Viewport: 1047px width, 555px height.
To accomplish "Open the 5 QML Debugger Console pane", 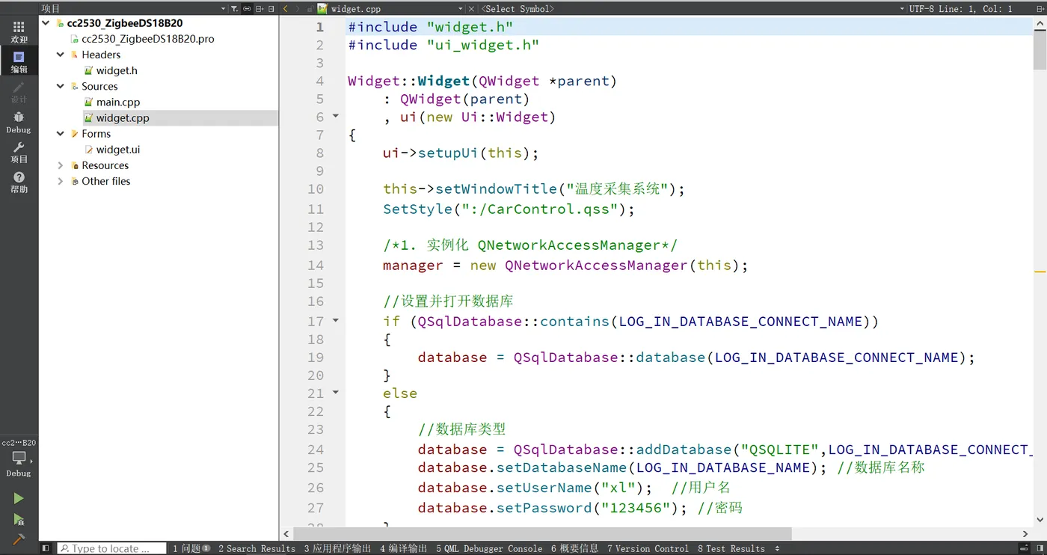I will click(x=489, y=548).
